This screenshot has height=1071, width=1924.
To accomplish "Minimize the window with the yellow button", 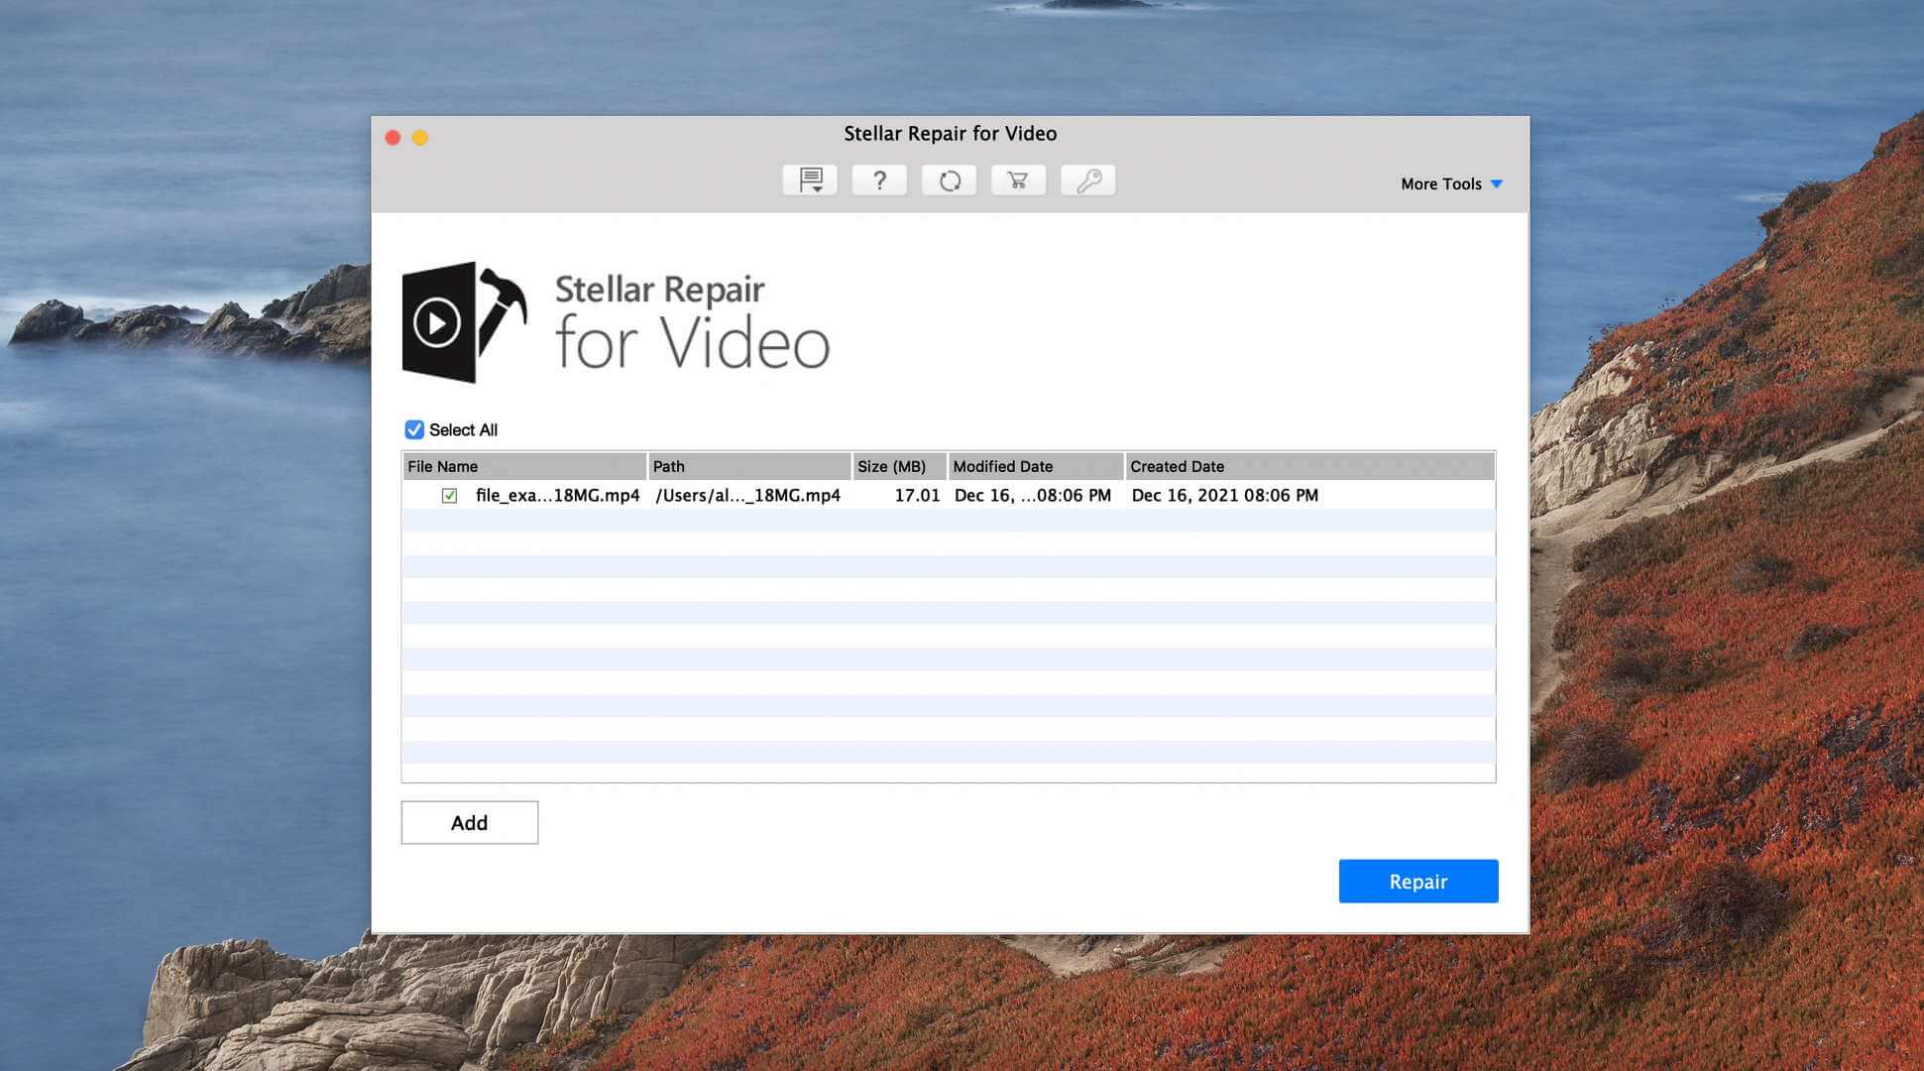I will coord(420,138).
